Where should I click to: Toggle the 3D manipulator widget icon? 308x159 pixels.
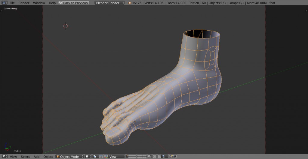point(106,157)
